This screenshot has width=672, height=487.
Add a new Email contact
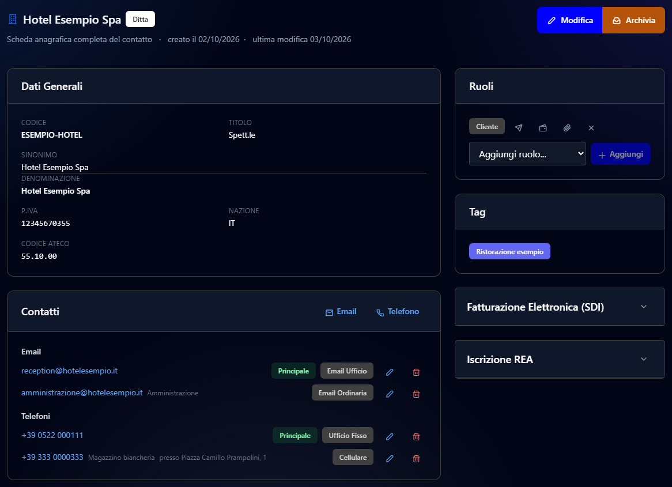click(x=341, y=312)
